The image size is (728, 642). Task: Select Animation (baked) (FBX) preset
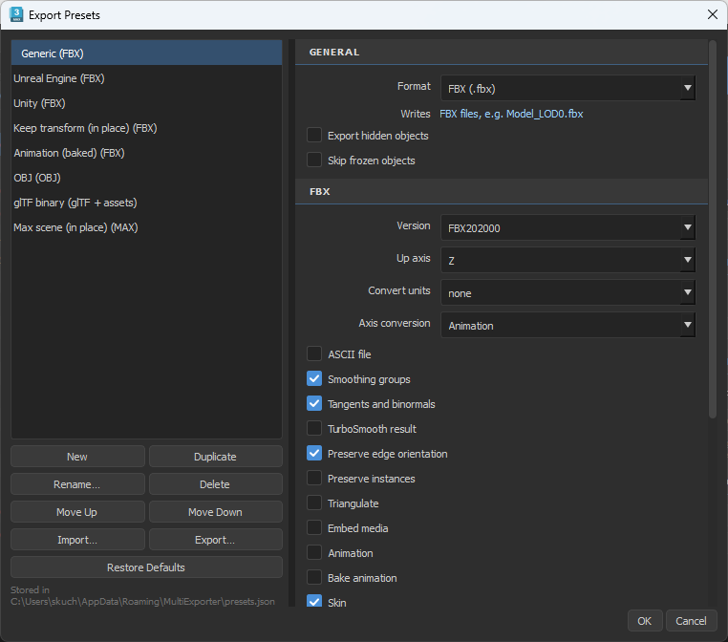click(147, 153)
